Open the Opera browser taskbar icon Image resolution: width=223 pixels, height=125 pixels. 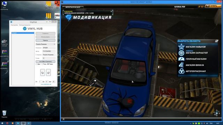pos(7,123)
